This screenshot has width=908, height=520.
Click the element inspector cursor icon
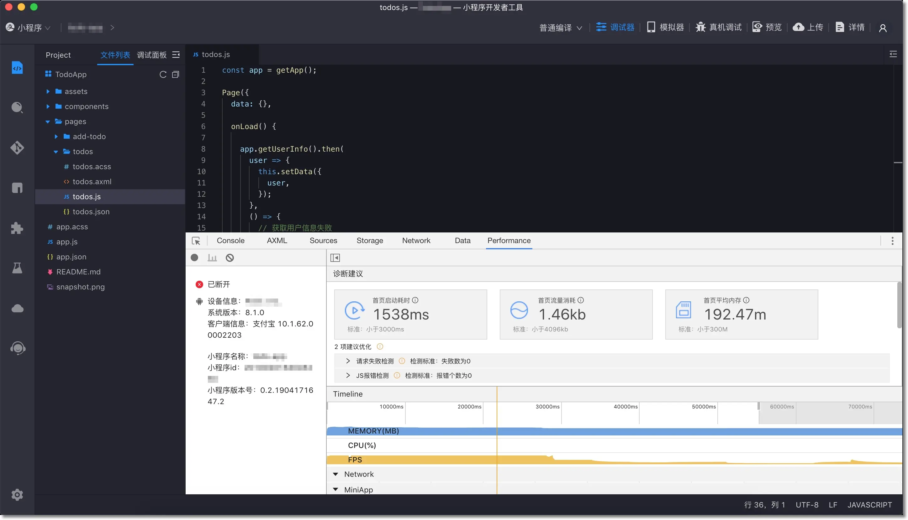pyautogui.click(x=196, y=241)
